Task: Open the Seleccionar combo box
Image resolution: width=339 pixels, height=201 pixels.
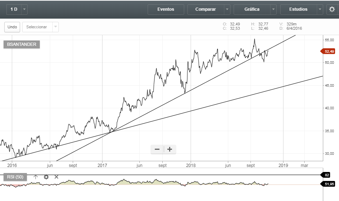Action: tap(40, 27)
